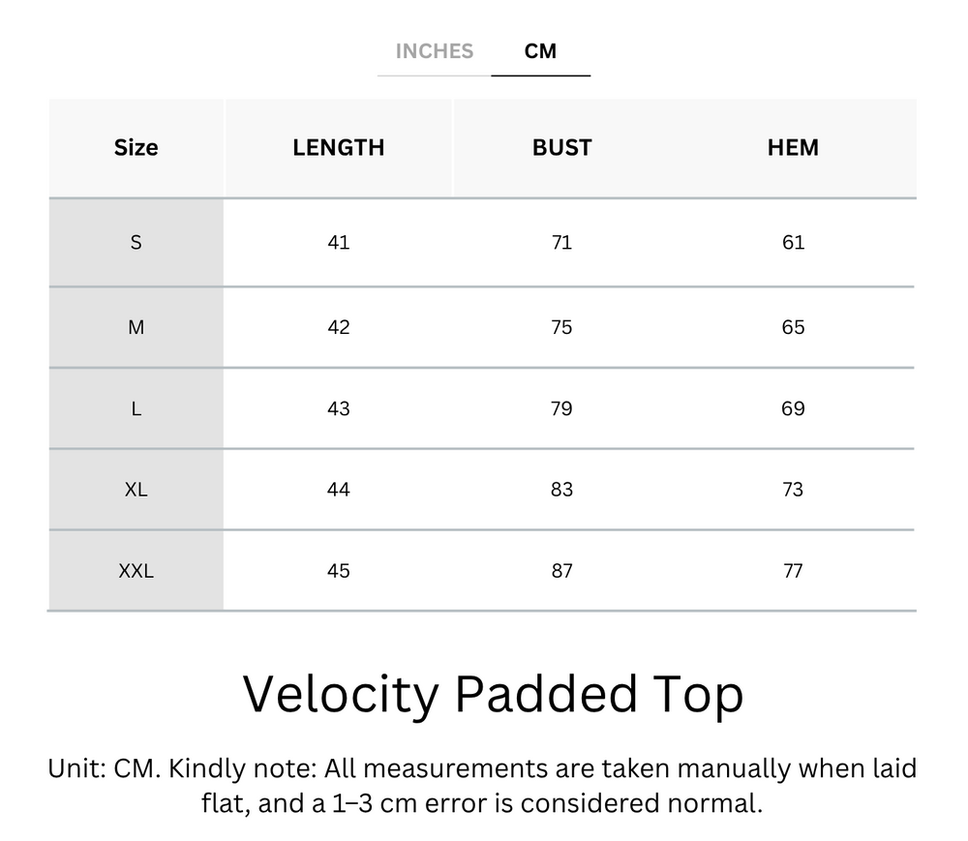This screenshot has height=841, width=968.
Task: Click the LENGTH column header
Action: click(338, 147)
